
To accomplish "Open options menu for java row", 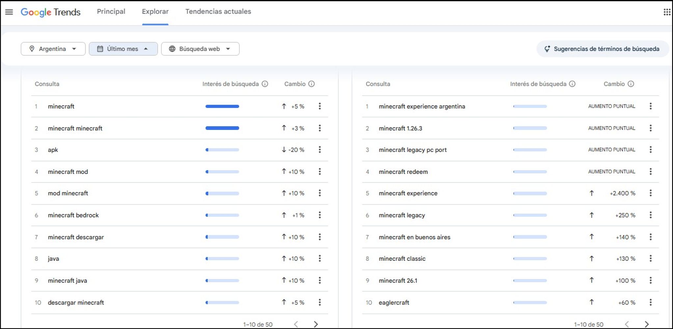I will pos(320,259).
